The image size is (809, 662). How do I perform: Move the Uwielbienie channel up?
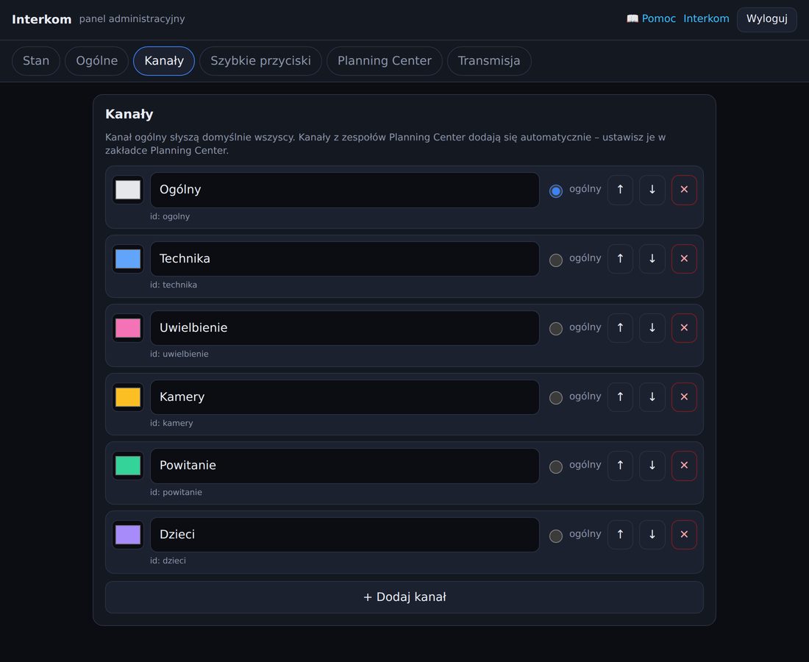coord(620,327)
